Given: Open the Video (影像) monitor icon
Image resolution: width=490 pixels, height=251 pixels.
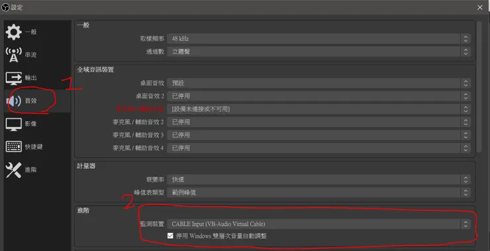Looking at the screenshot, I should pyautogui.click(x=14, y=124).
